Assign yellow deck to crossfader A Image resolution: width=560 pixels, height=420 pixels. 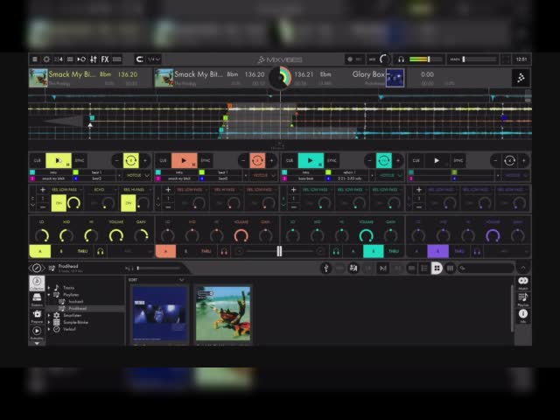pyautogui.click(x=40, y=251)
